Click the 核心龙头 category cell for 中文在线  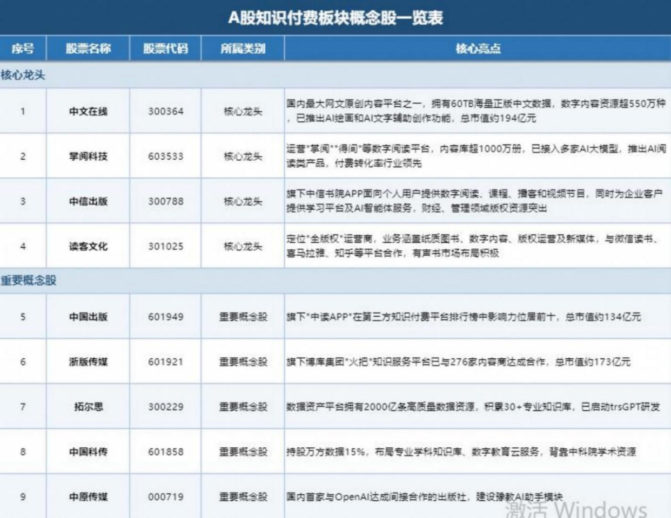(x=243, y=111)
